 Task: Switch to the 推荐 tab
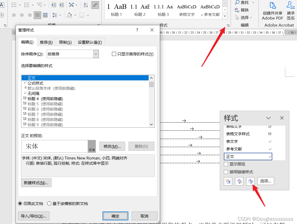pyautogui.click(x=46, y=42)
